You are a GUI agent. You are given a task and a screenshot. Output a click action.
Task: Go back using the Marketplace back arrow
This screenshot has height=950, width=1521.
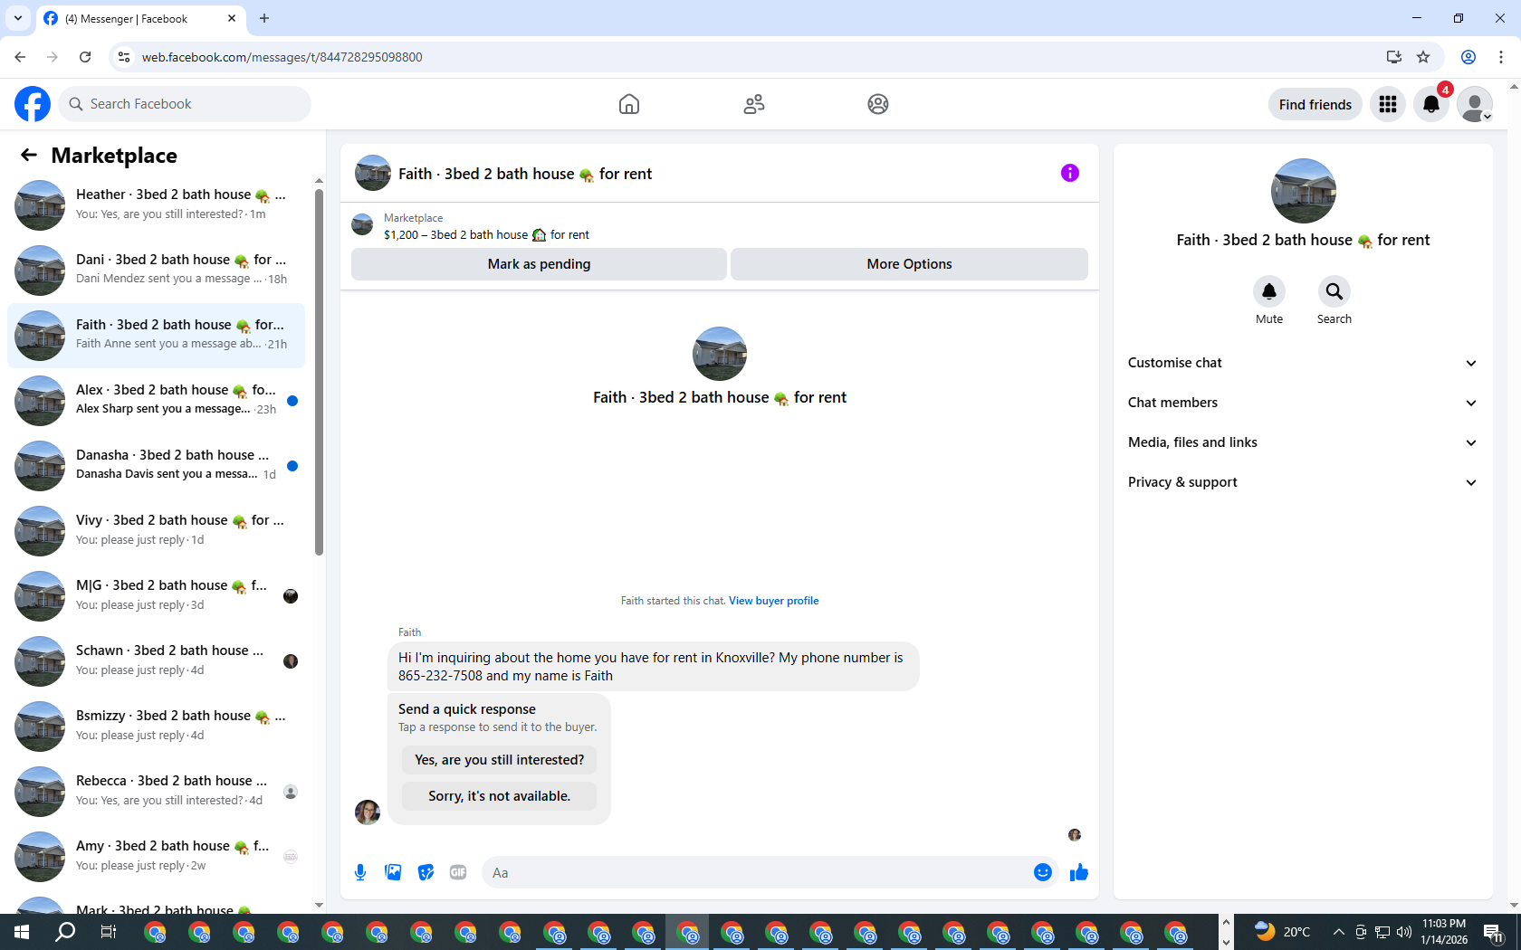click(29, 155)
